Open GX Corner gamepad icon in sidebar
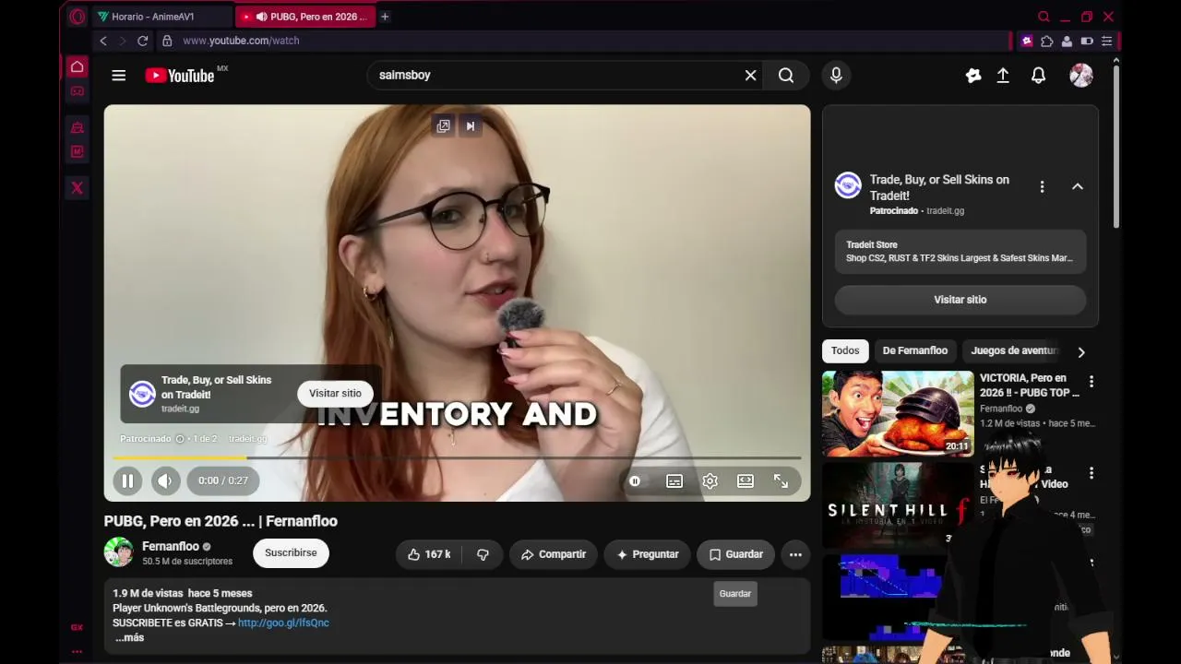The height and width of the screenshot is (664, 1181). click(78, 91)
